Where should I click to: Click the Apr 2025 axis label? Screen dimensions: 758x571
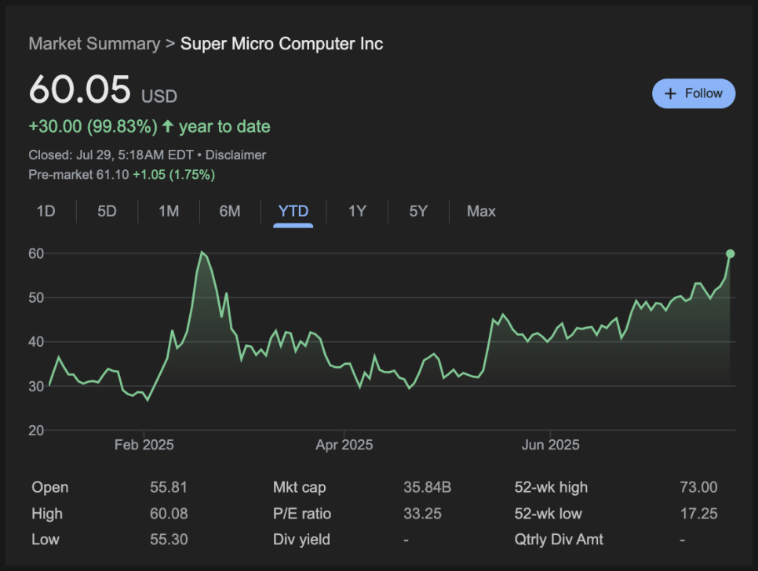344,445
